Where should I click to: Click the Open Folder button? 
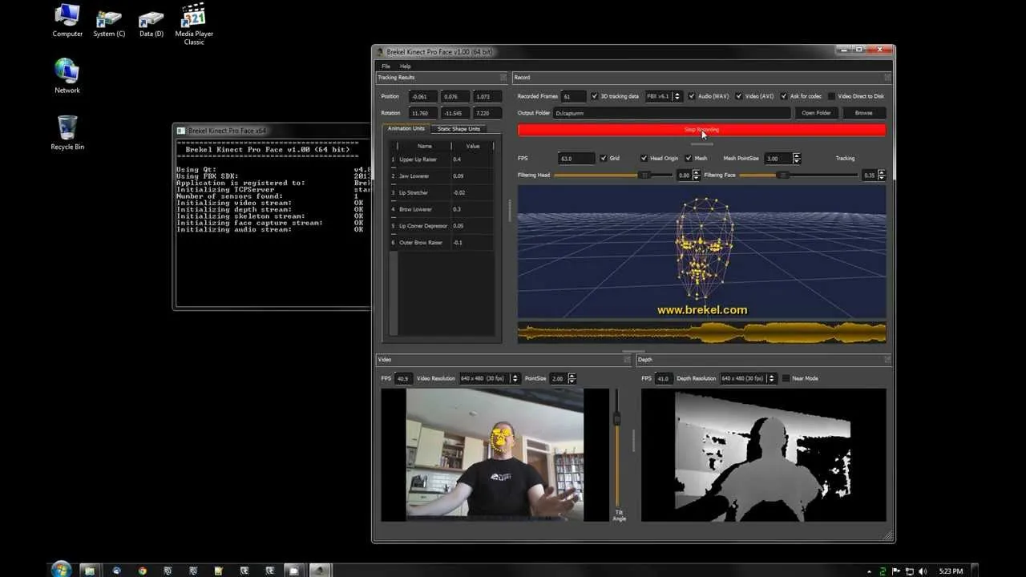(816, 113)
